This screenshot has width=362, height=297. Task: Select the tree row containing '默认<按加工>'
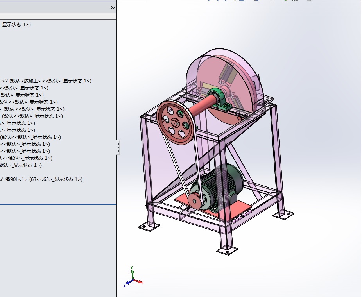point(46,81)
